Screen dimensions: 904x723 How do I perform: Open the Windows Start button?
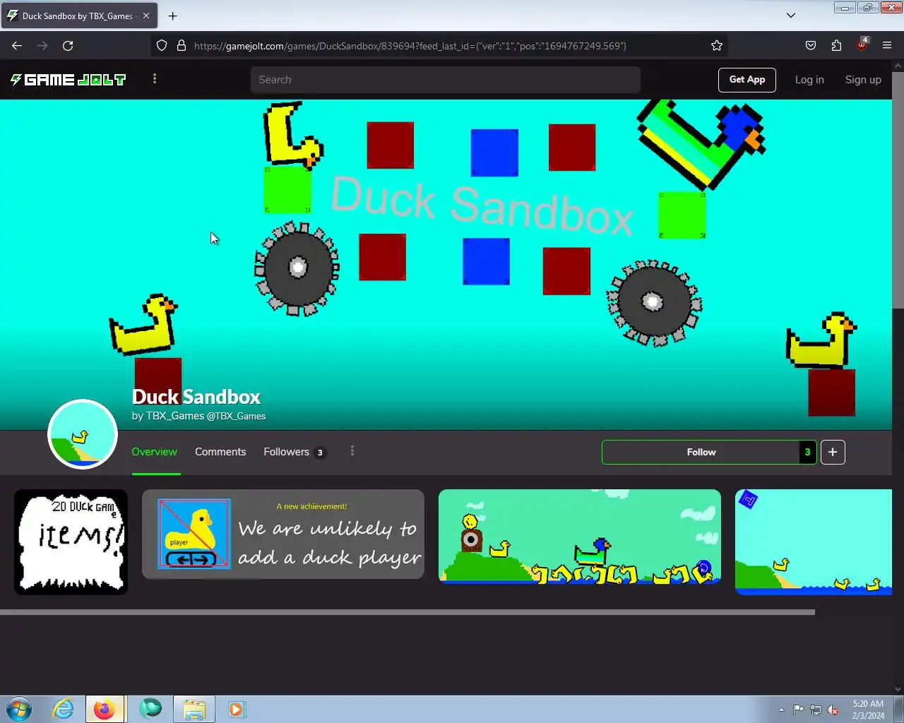pyautogui.click(x=19, y=709)
